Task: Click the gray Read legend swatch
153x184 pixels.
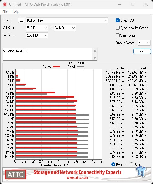Action: [80, 67]
